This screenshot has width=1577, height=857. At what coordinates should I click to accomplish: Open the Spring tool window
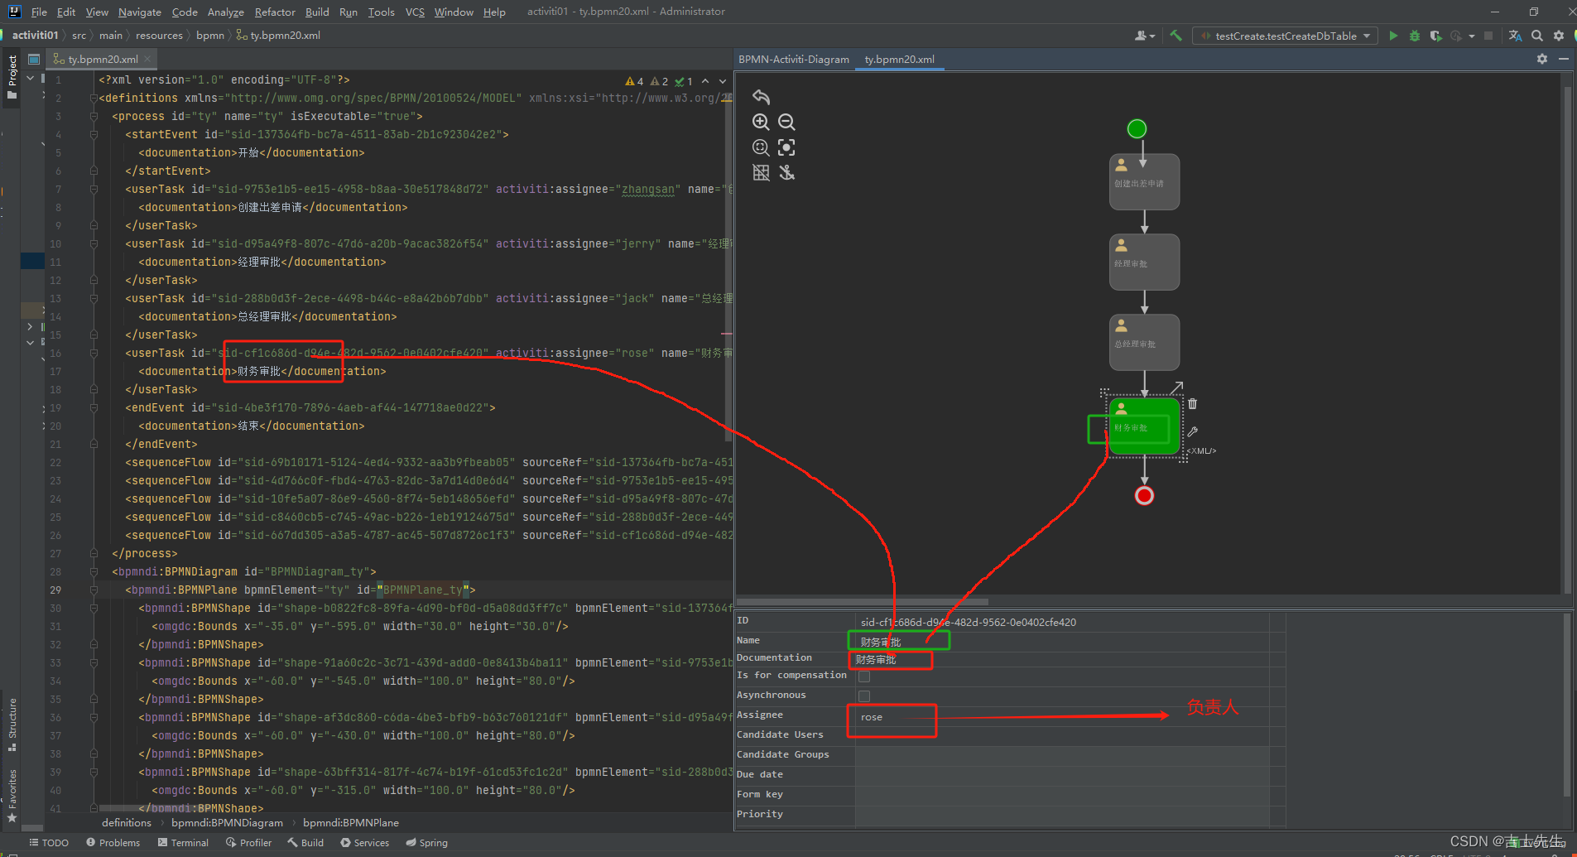pyautogui.click(x=426, y=842)
